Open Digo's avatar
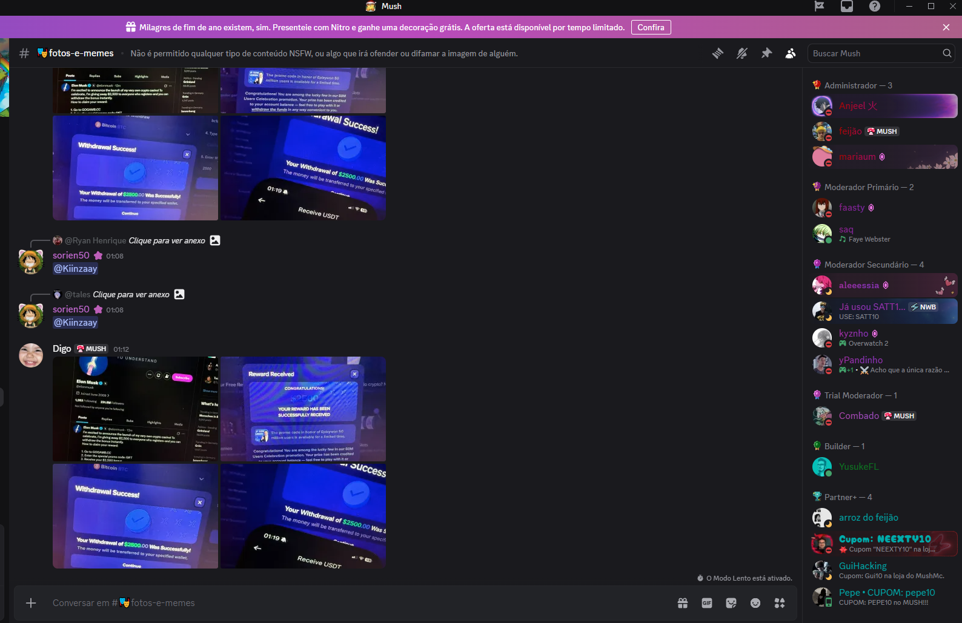This screenshot has height=623, width=962. pos(31,355)
